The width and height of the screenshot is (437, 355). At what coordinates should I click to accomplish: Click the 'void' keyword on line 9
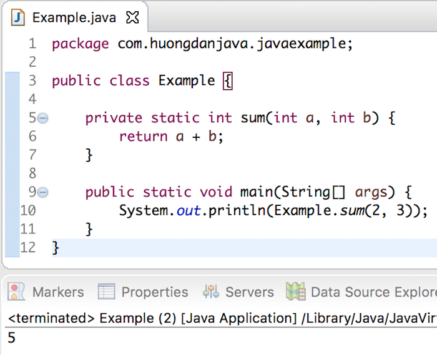pyautogui.click(x=216, y=192)
